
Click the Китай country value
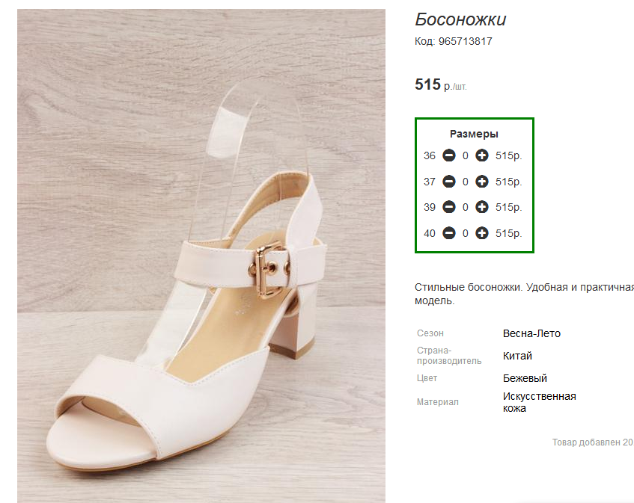pos(517,356)
